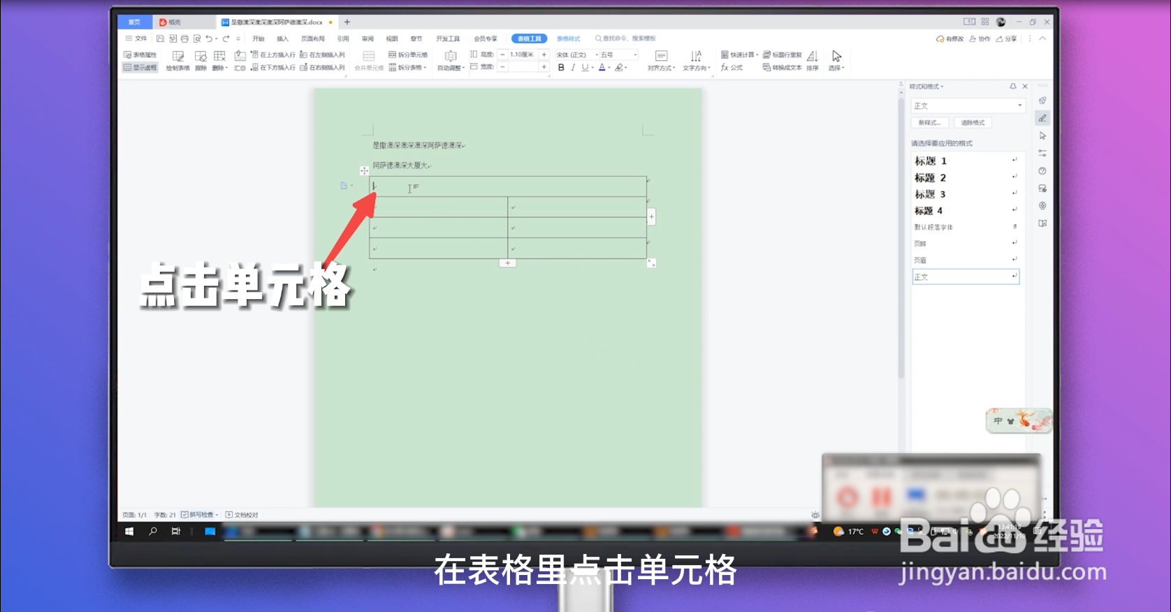Open the auto-fit (自动调整) dropdown
This screenshot has height=612, width=1171.
click(x=451, y=61)
